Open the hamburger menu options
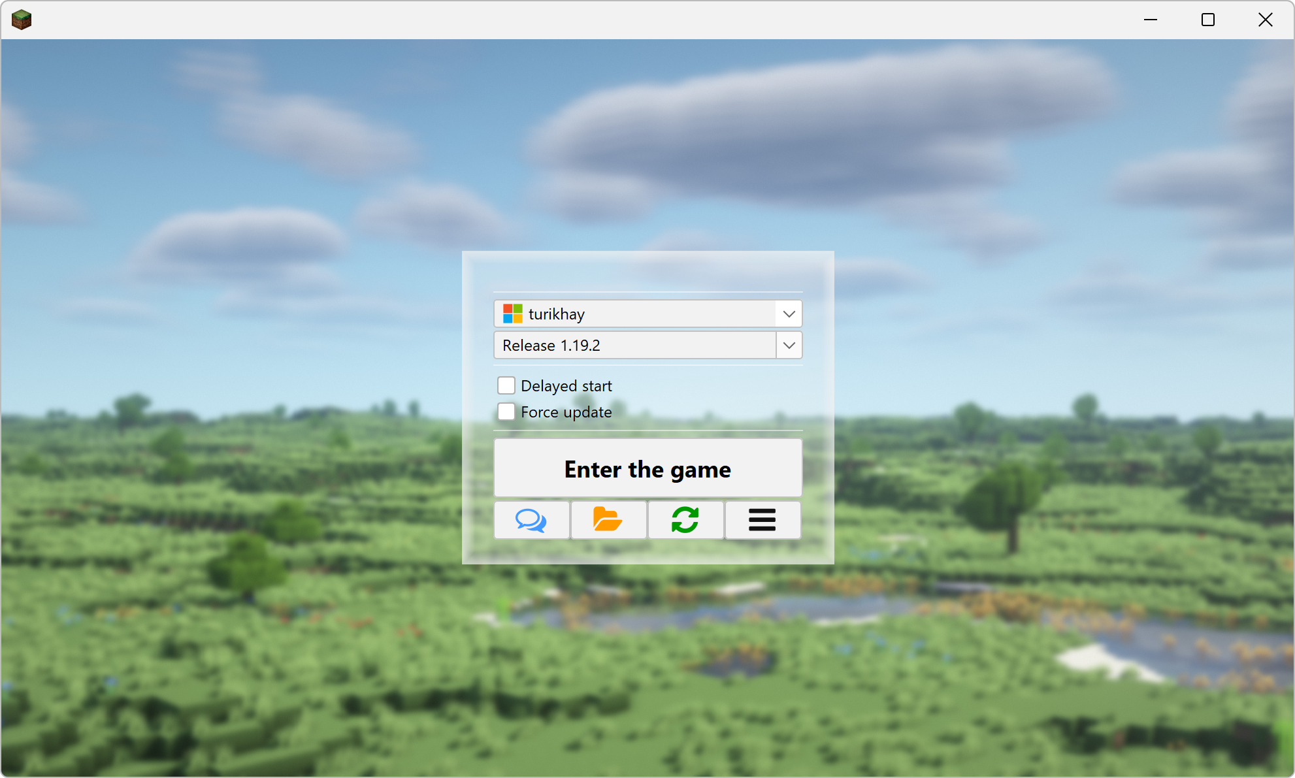 762,519
